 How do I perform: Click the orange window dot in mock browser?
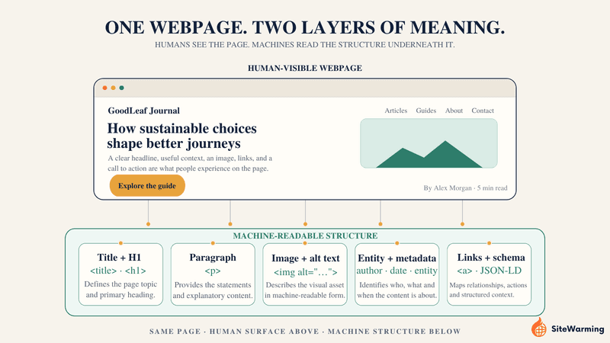tap(104, 88)
